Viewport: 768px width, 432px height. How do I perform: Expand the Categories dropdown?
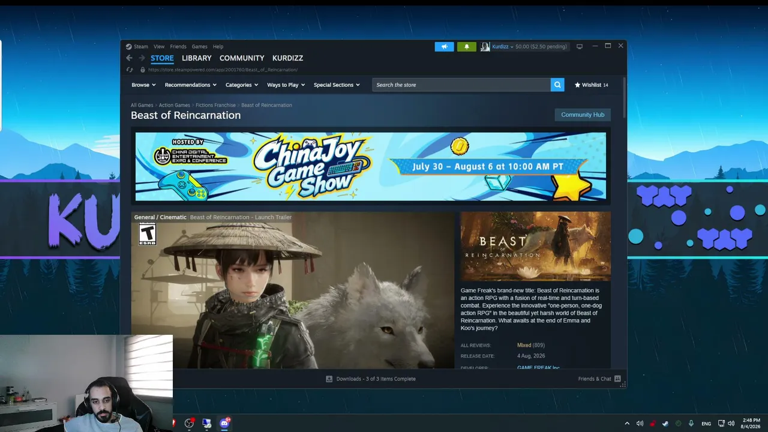[x=242, y=85]
